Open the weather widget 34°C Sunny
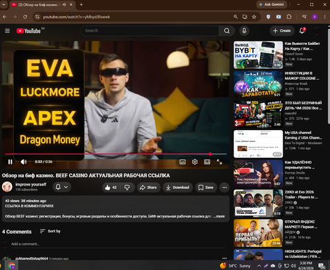This screenshot has height=270, width=330. pyautogui.click(x=236, y=266)
